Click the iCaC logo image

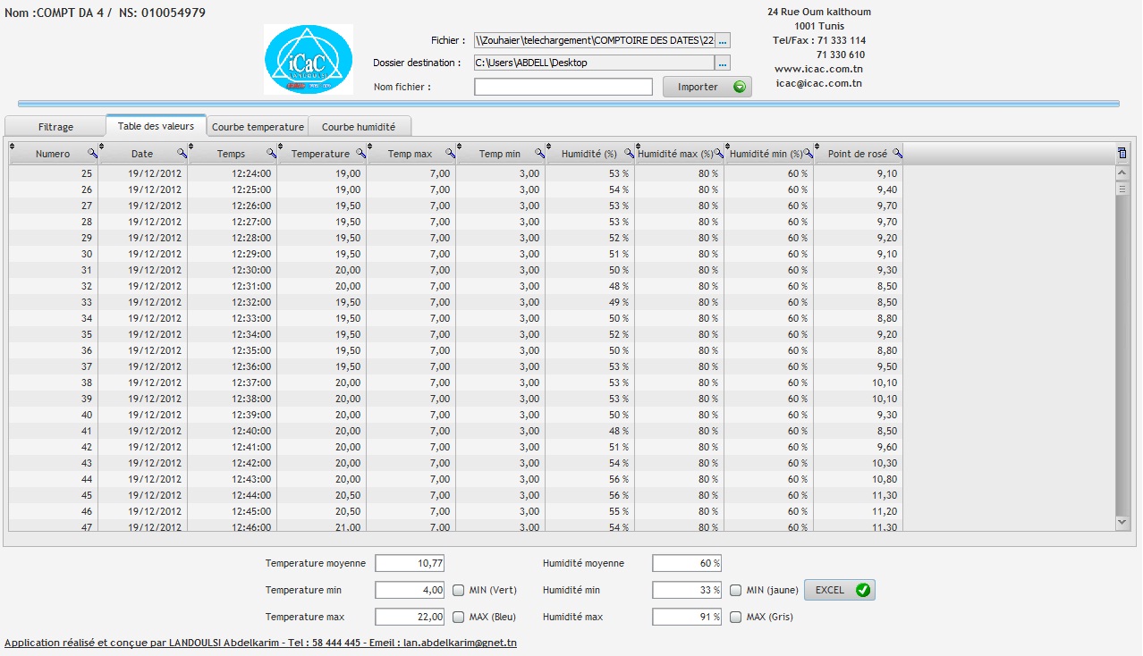click(x=308, y=59)
